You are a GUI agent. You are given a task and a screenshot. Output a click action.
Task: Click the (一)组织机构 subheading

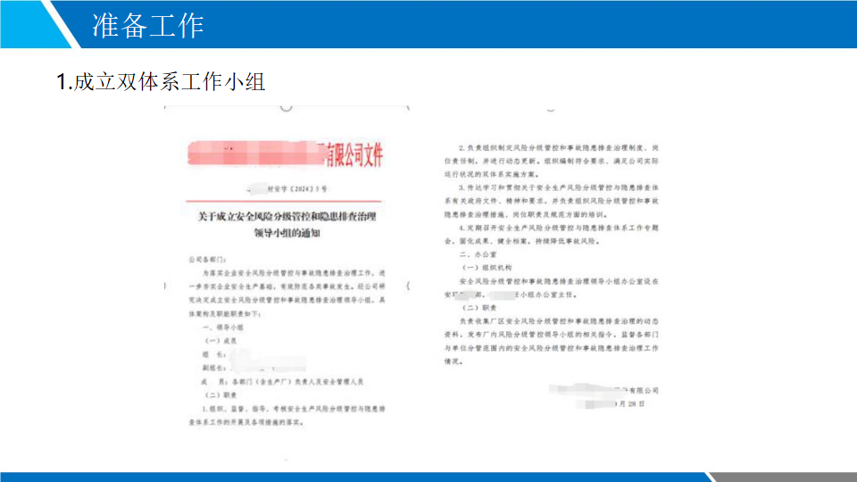pos(485,268)
